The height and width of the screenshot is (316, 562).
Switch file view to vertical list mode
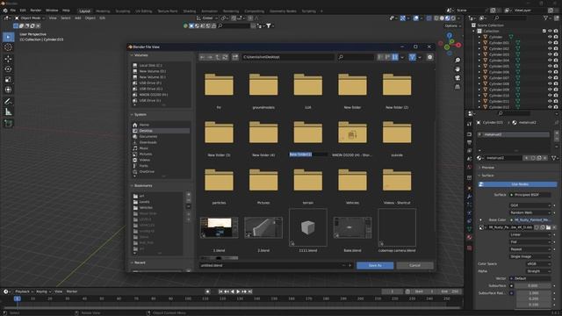point(380,57)
